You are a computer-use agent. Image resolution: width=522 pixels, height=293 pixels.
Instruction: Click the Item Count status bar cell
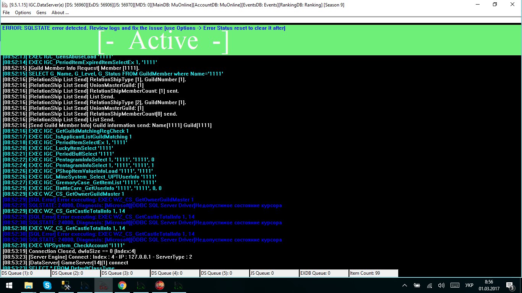pos(373,273)
